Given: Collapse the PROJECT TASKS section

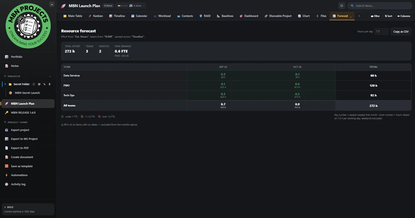Looking at the screenshot, I should point(5,122).
